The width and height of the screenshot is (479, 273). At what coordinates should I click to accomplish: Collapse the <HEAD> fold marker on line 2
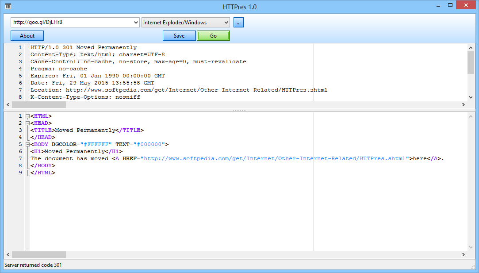tap(27, 123)
